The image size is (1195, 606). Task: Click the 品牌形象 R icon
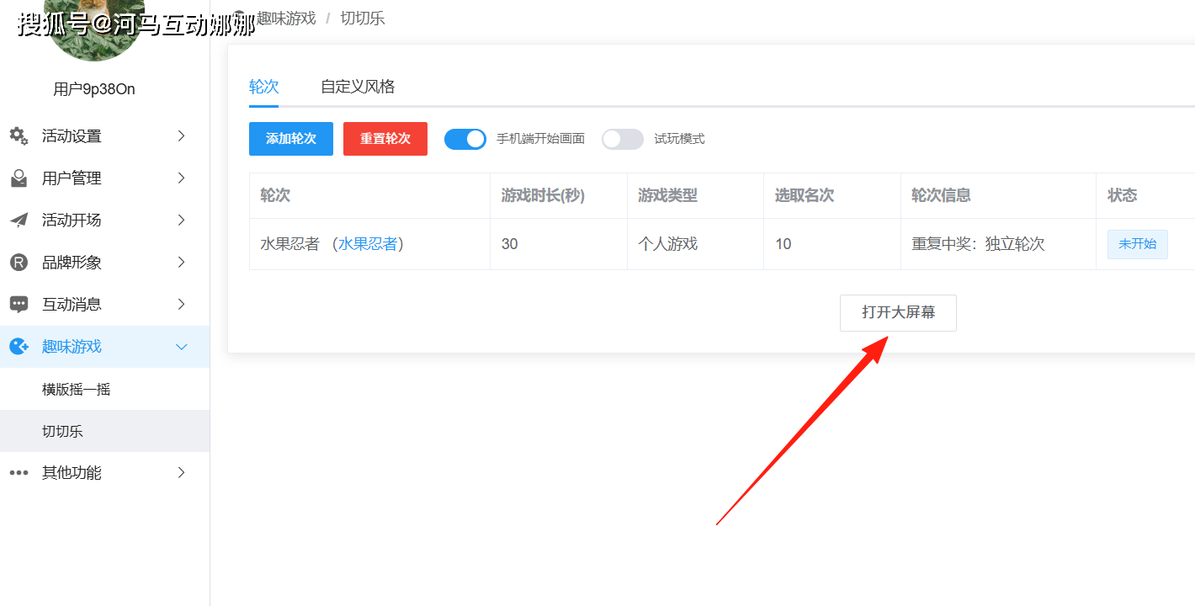[19, 262]
